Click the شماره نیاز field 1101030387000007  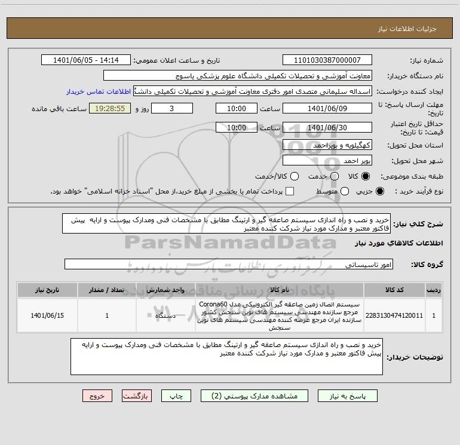coord(327,60)
